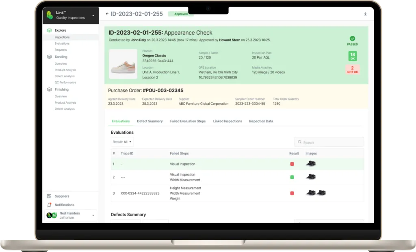Switch to the Failed Evaluation Steps tab
Viewport: 416px width, 252px height.
pos(188,121)
